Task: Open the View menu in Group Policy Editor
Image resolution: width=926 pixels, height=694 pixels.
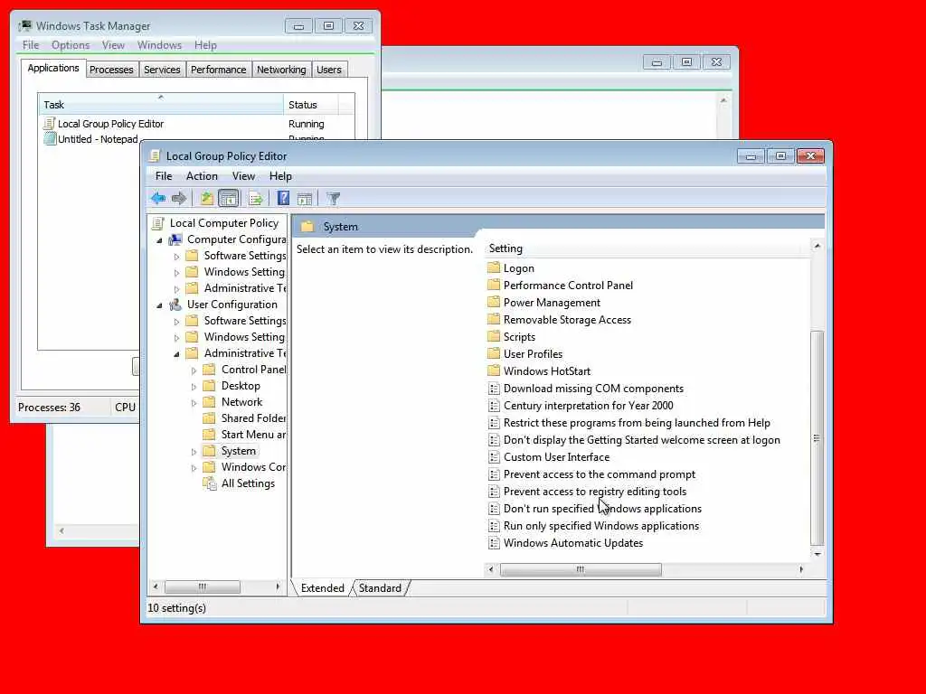Action: click(243, 176)
